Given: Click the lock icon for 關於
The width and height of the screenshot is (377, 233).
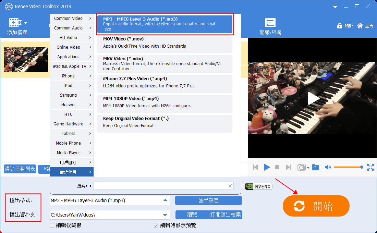Looking at the screenshot, I should click(340, 26).
